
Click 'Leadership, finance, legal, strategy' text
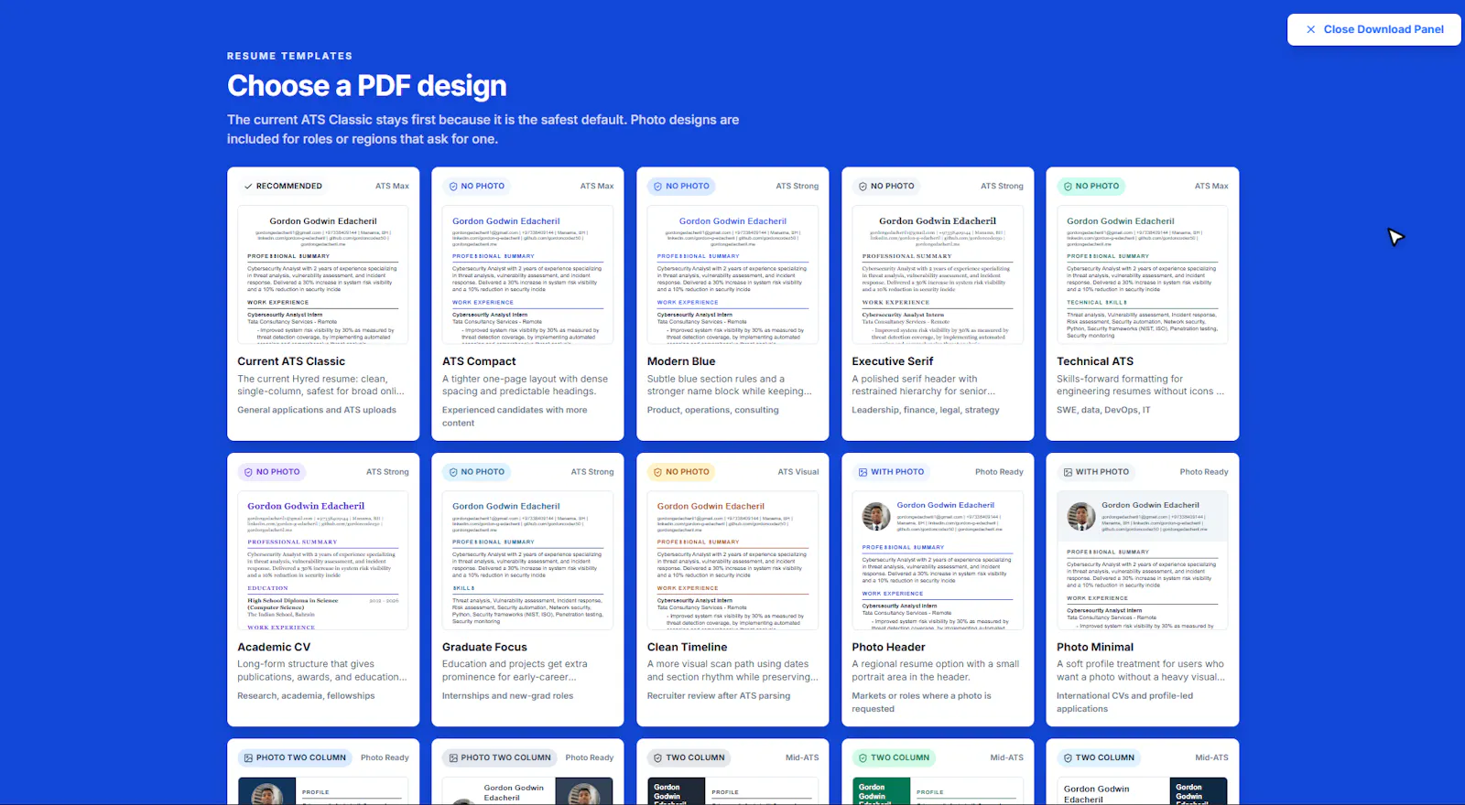(x=926, y=410)
